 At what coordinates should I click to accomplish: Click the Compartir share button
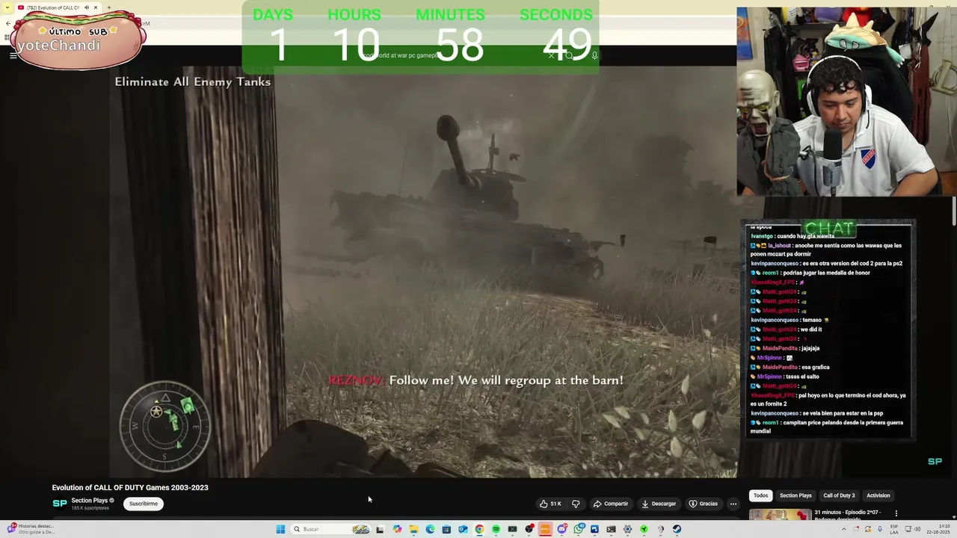point(611,504)
